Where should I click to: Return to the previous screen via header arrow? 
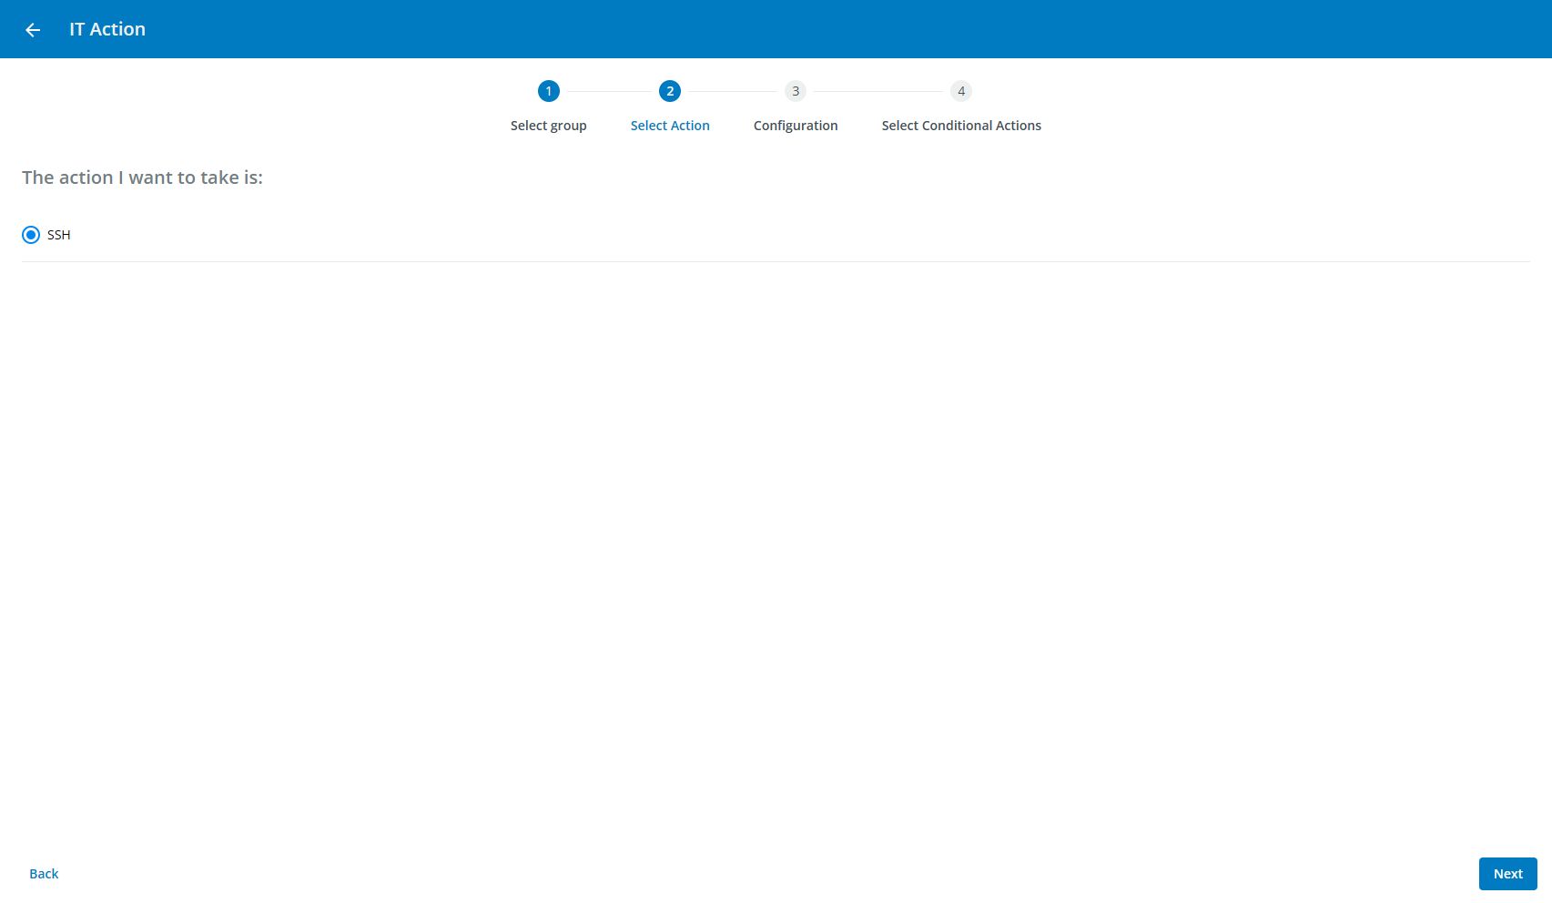coord(34,28)
